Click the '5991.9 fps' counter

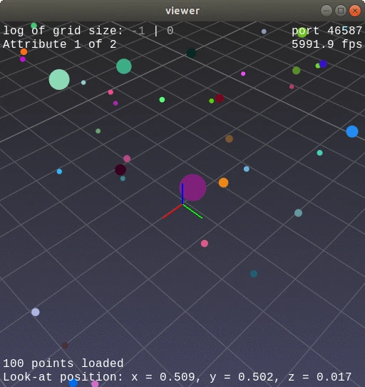(x=327, y=44)
